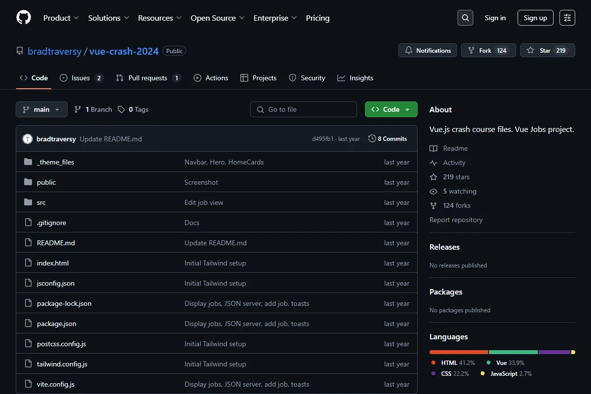Screen dimensions: 591x394
Task: Open the search magnifier button
Action: click(465, 18)
